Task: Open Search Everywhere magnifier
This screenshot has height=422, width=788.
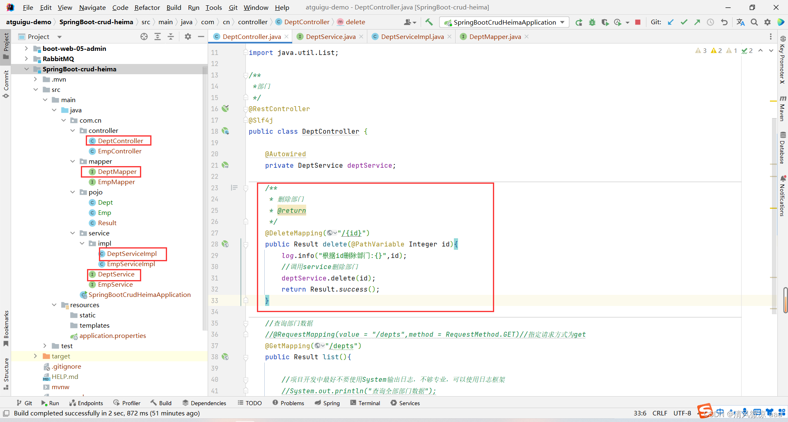Action: pyautogui.click(x=754, y=22)
